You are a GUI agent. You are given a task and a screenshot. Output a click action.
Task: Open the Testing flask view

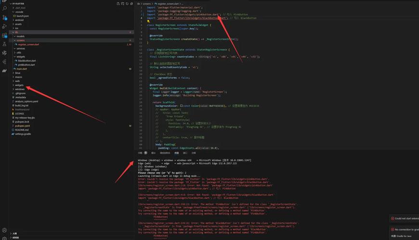point(4,44)
